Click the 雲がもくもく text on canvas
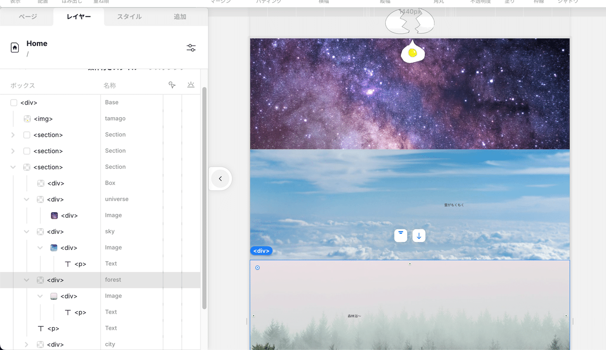The width and height of the screenshot is (606, 350). coord(454,205)
